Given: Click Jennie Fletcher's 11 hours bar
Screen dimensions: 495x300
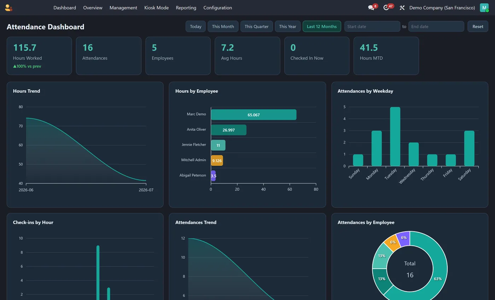Looking at the screenshot, I should coord(218,145).
